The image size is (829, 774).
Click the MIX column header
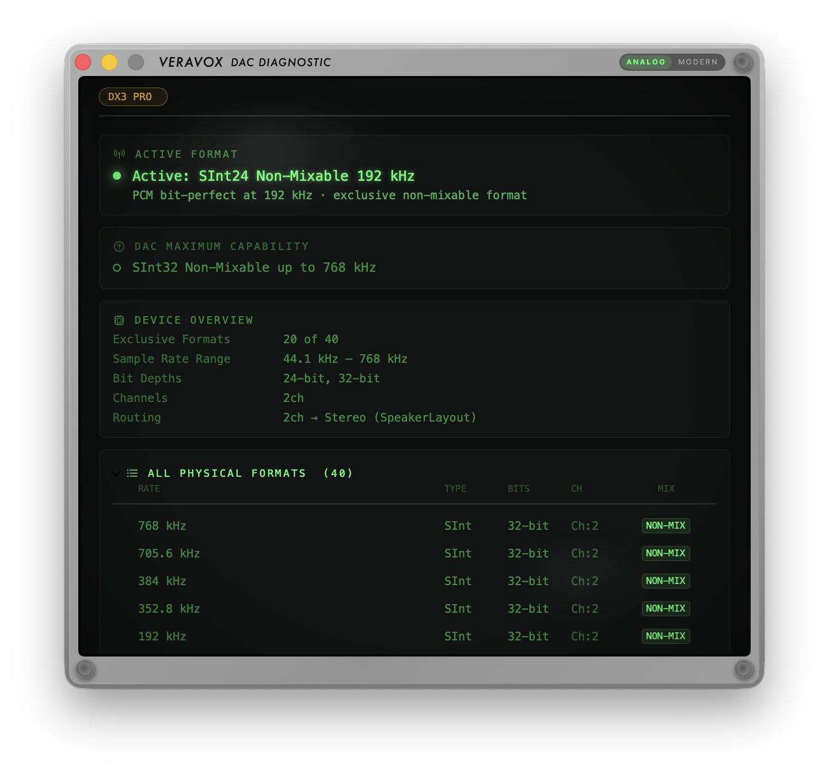point(666,488)
